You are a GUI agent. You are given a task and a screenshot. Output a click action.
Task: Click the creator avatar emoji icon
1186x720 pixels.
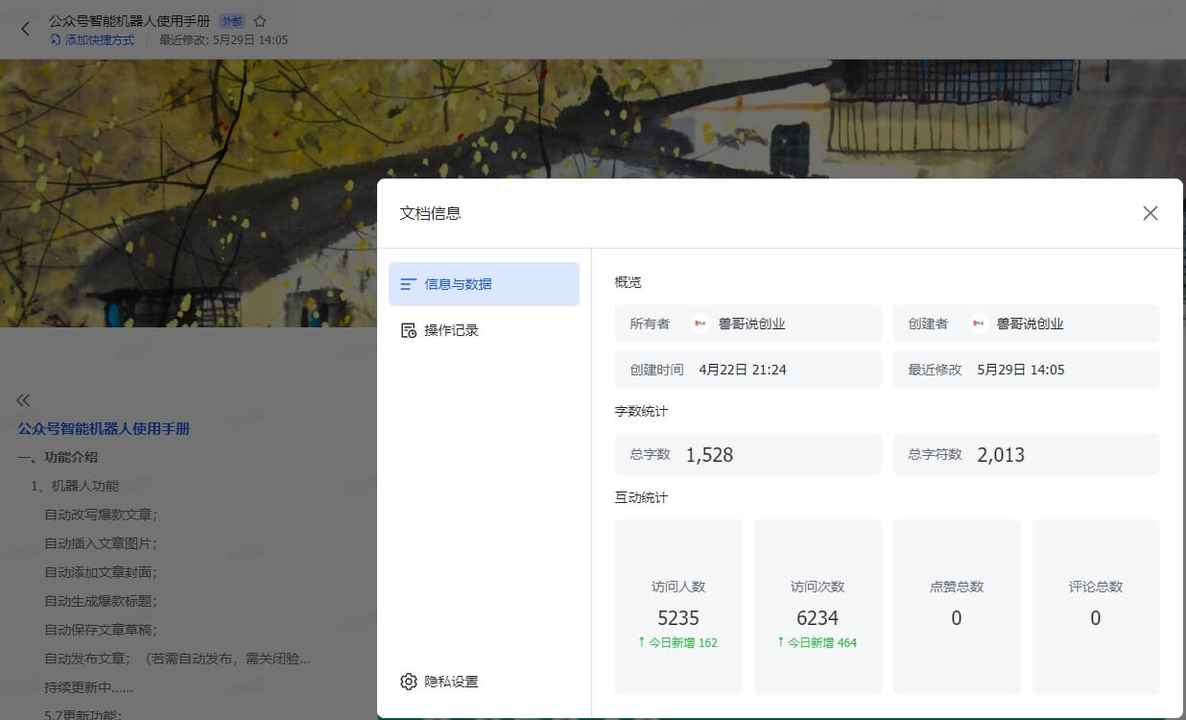978,324
